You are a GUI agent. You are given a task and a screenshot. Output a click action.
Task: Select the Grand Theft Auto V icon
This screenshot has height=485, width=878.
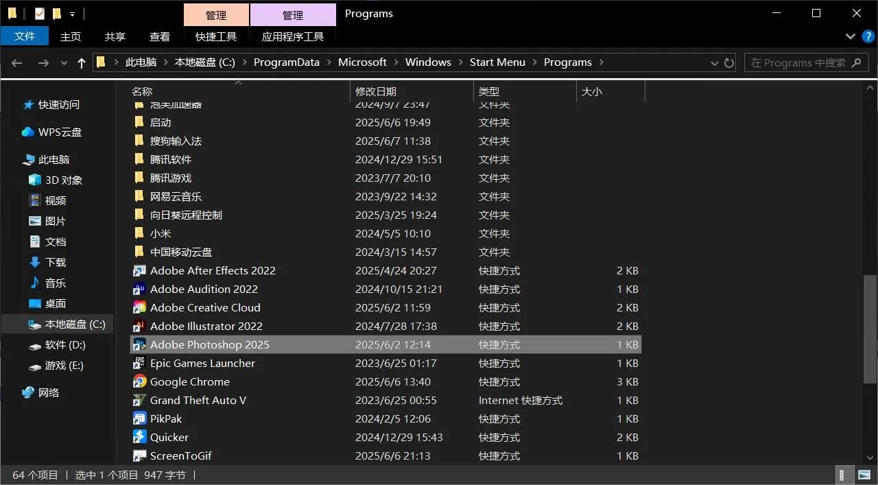click(x=139, y=401)
